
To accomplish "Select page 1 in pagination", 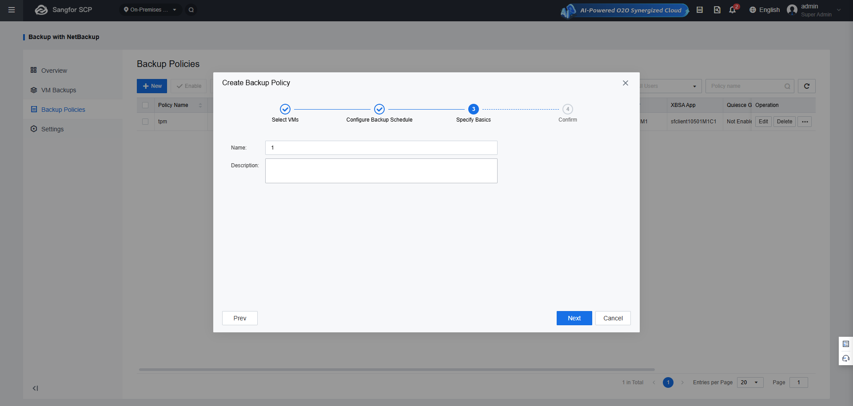I will [668, 382].
